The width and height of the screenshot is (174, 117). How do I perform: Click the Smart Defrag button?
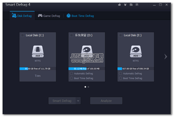point(62,101)
